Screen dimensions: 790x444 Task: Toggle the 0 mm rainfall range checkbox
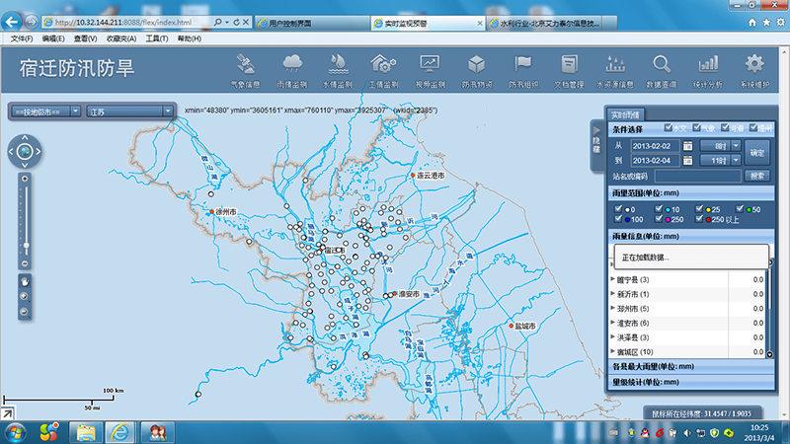click(x=617, y=209)
